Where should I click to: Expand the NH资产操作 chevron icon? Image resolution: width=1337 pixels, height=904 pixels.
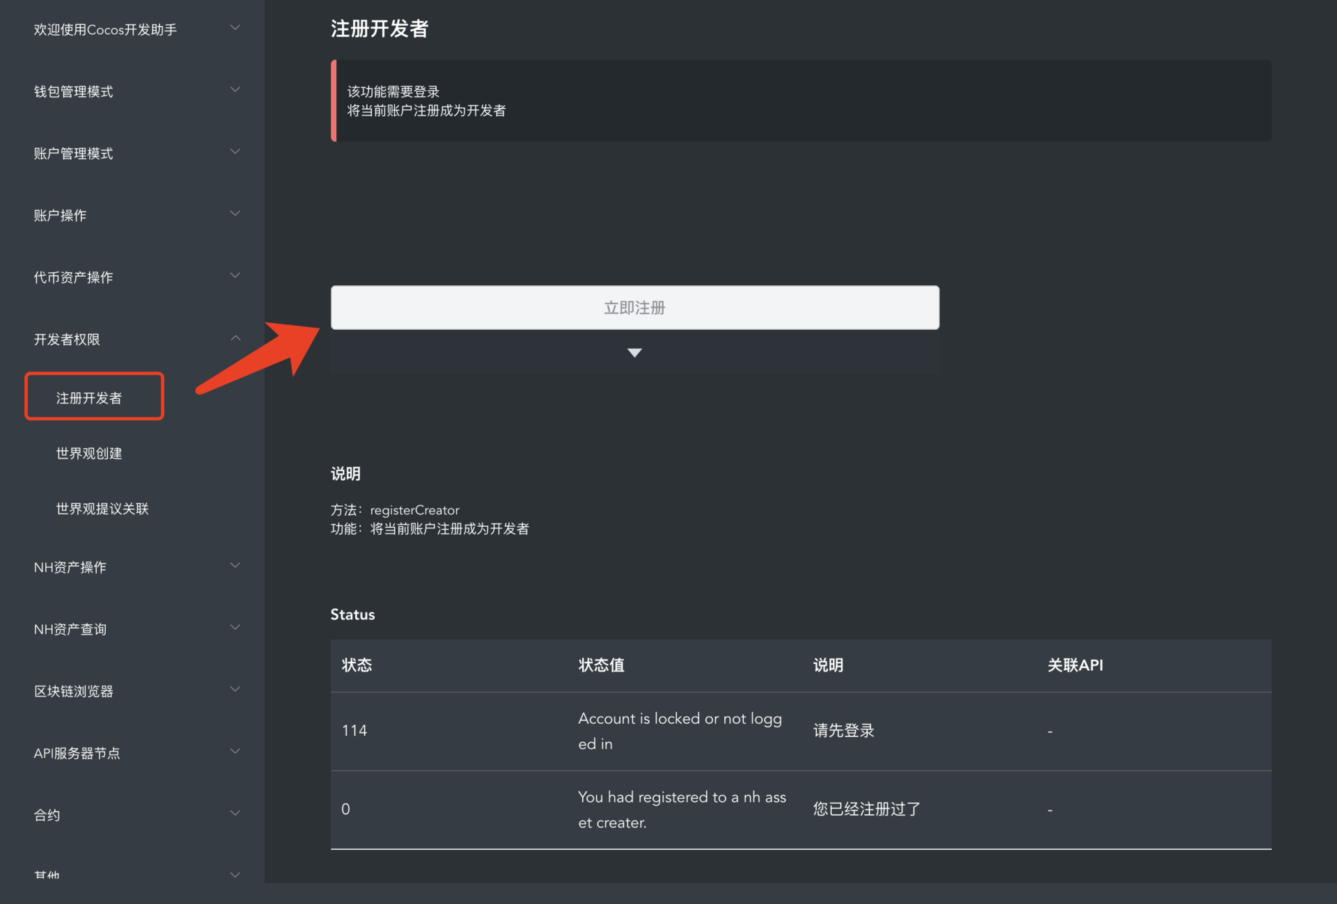point(235,566)
